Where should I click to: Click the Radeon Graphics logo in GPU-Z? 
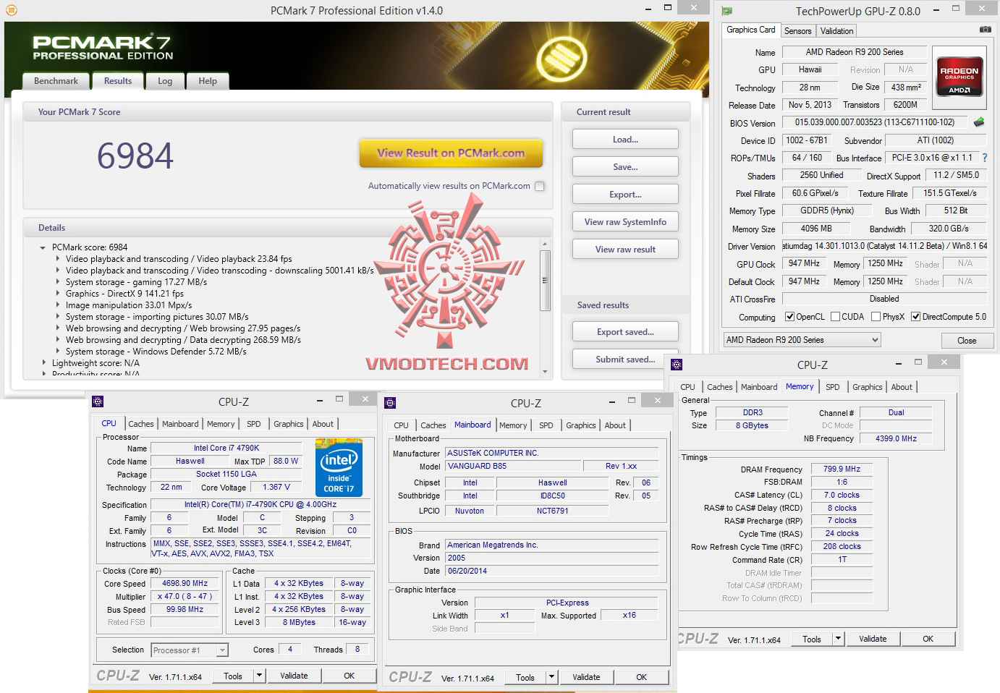[959, 76]
